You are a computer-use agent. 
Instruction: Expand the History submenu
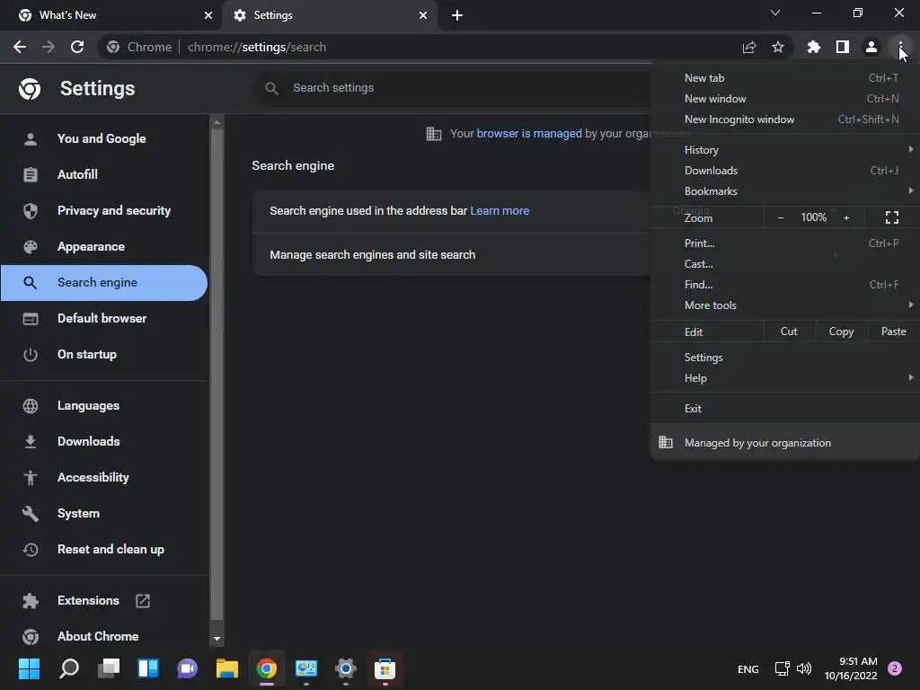coord(785,150)
